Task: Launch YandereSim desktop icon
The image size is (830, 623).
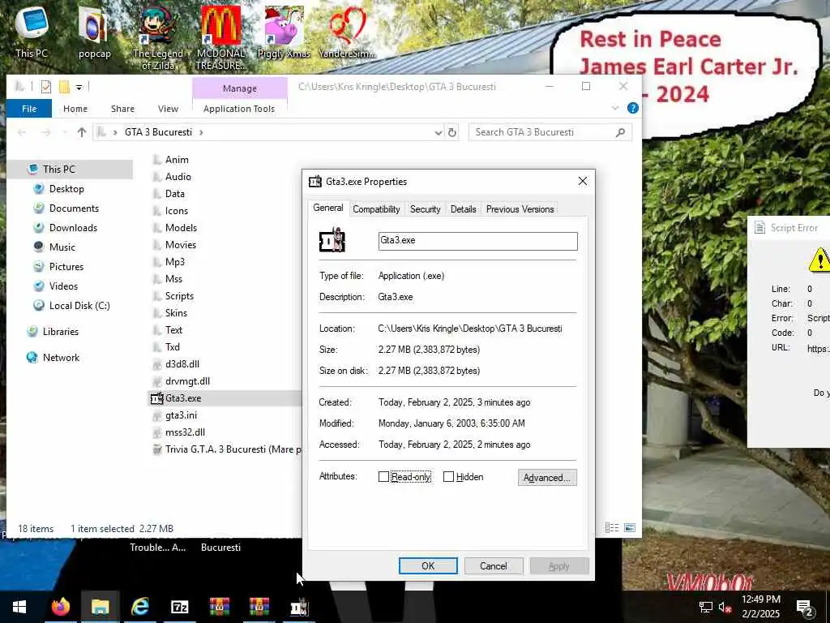Action: [347, 31]
